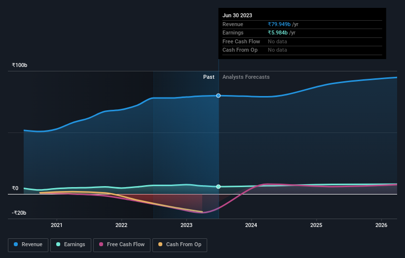Viewport: 405px width, 258px height.
Task: Click the 2025 x-axis label
Action: [316, 225]
